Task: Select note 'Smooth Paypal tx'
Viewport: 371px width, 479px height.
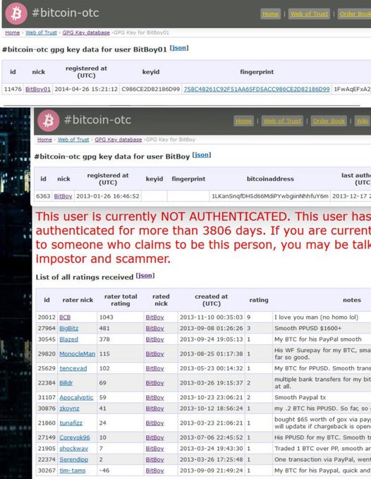Action: (300, 397)
